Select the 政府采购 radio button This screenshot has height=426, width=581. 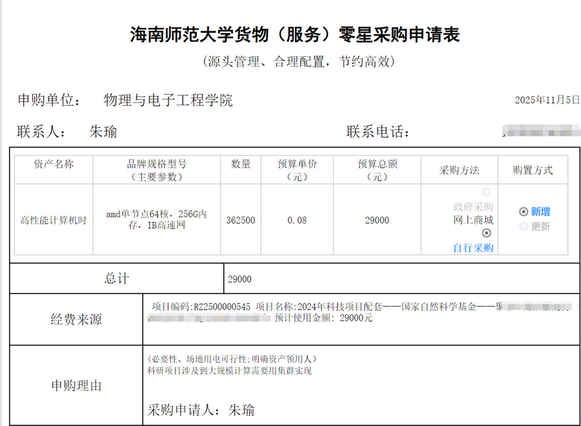[x=487, y=192]
